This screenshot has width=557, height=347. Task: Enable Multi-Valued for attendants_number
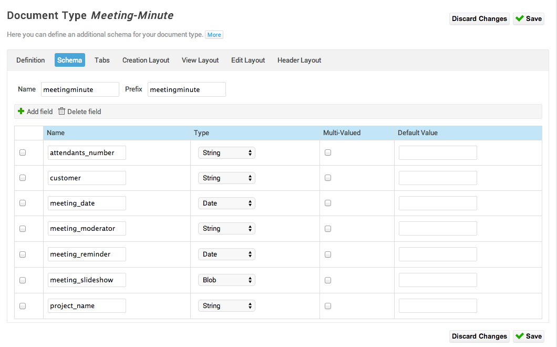328,152
